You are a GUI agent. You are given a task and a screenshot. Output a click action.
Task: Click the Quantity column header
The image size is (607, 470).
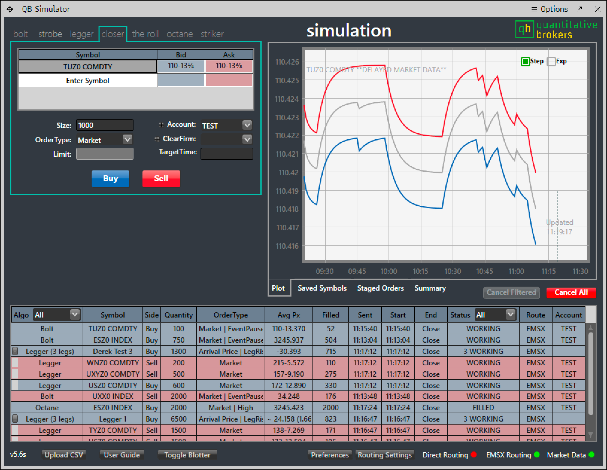(x=179, y=315)
